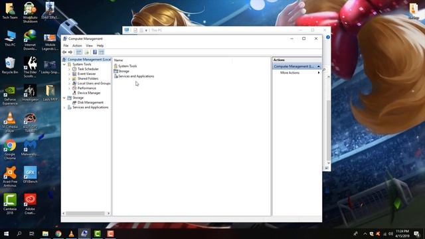
Task: Expand the Task Scheduler node
Action: (x=69, y=69)
